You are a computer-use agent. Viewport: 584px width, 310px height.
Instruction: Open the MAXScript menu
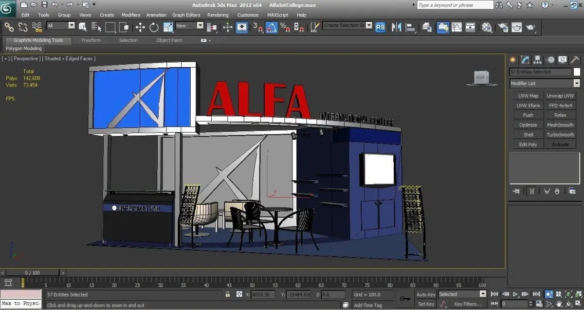(x=278, y=15)
